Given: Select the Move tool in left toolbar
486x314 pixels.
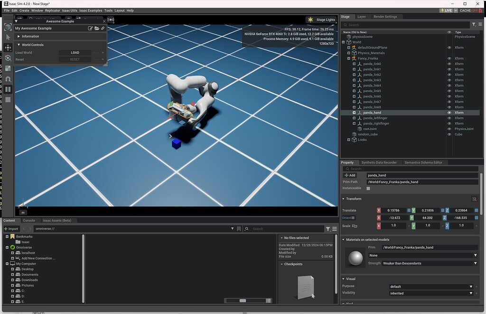Looking at the screenshot, I should click(x=8, y=48).
